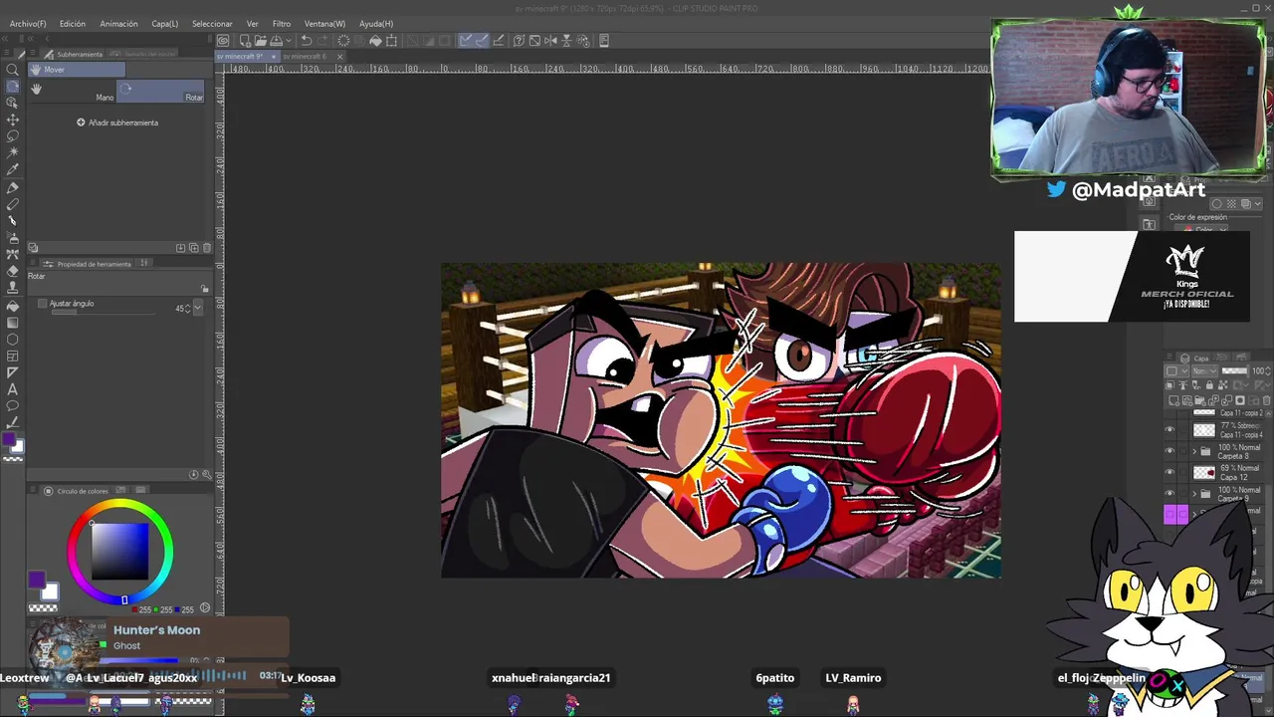The height and width of the screenshot is (717, 1274).
Task: Enable the Ajustar ángulo checkbox
Action: 42,303
